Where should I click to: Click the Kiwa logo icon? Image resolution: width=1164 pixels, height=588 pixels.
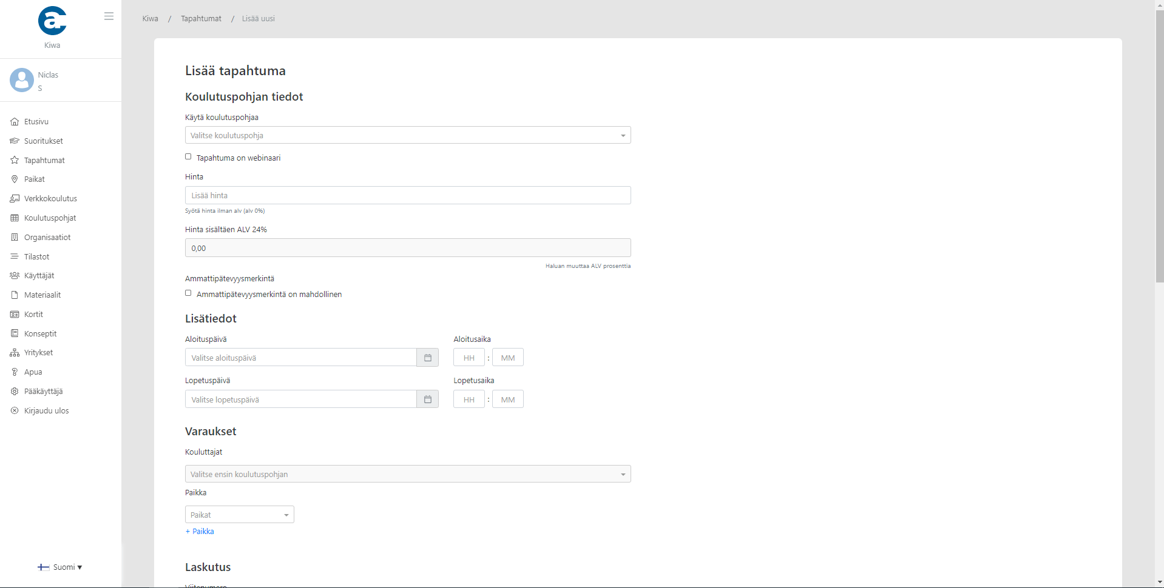[x=52, y=21]
